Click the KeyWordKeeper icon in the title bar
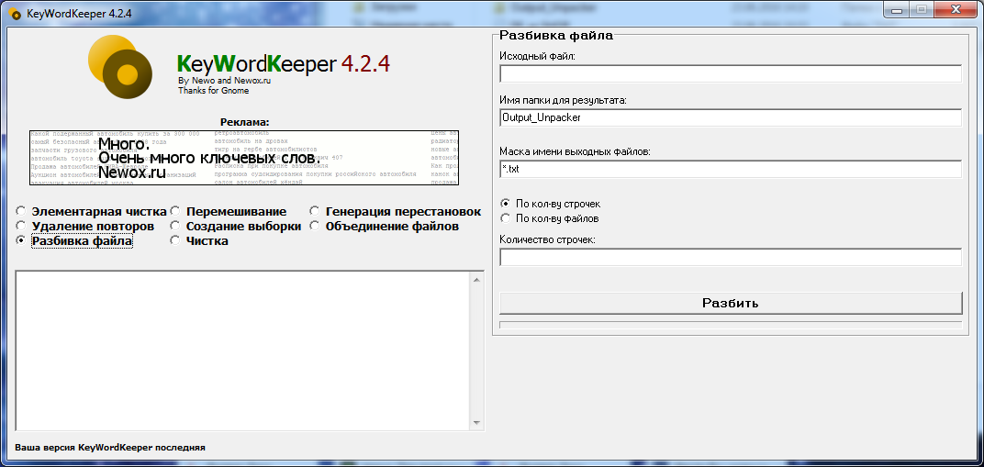Image resolution: width=984 pixels, height=467 pixels. tap(15, 14)
